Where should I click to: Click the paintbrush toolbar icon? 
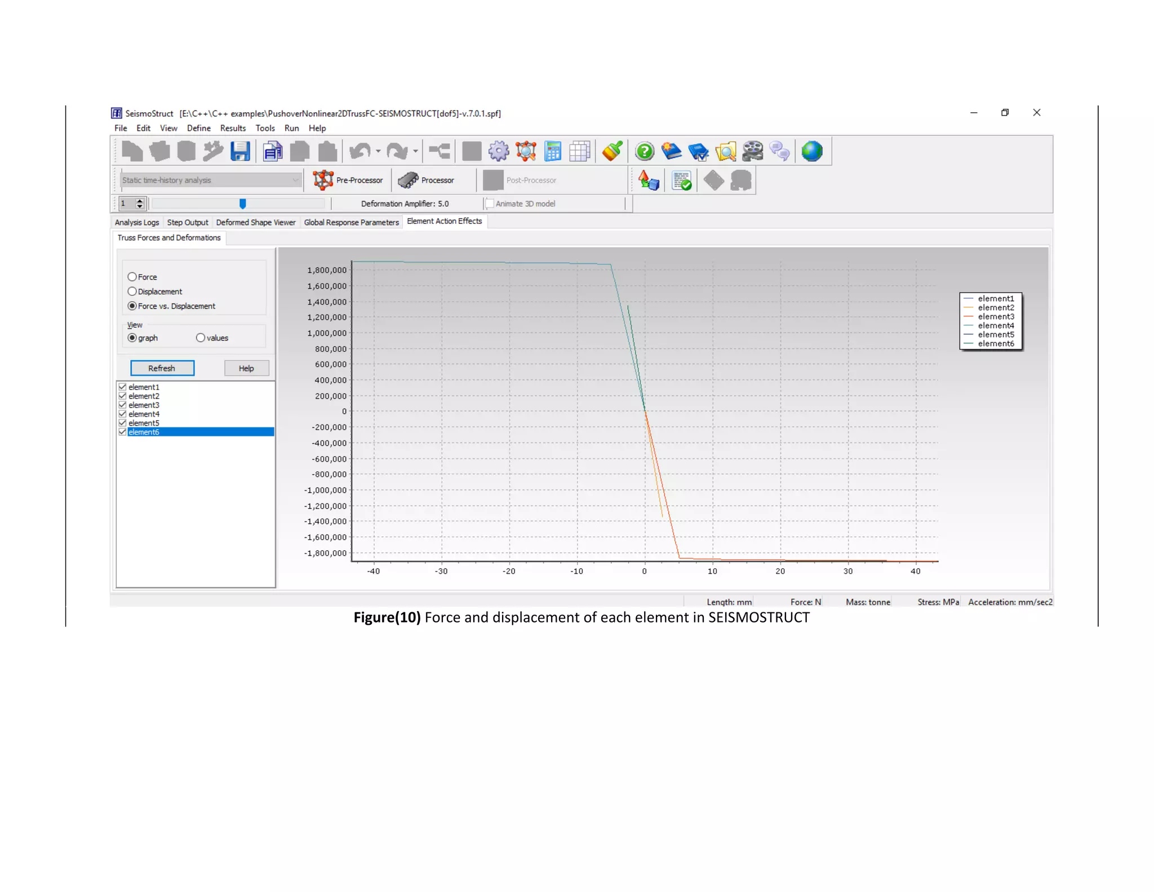(x=612, y=152)
